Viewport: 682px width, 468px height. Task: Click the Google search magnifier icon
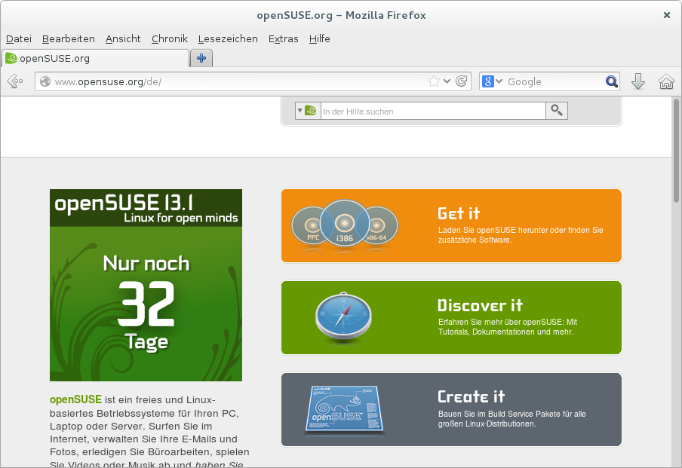(611, 81)
